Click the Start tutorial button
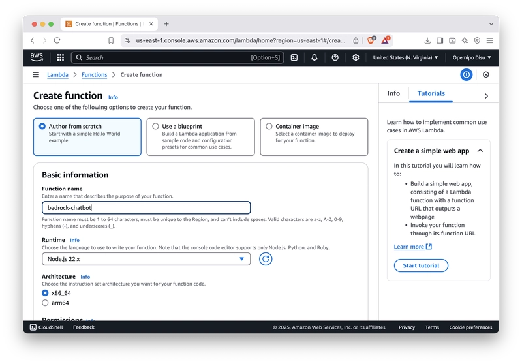522x364 pixels. 421,265
